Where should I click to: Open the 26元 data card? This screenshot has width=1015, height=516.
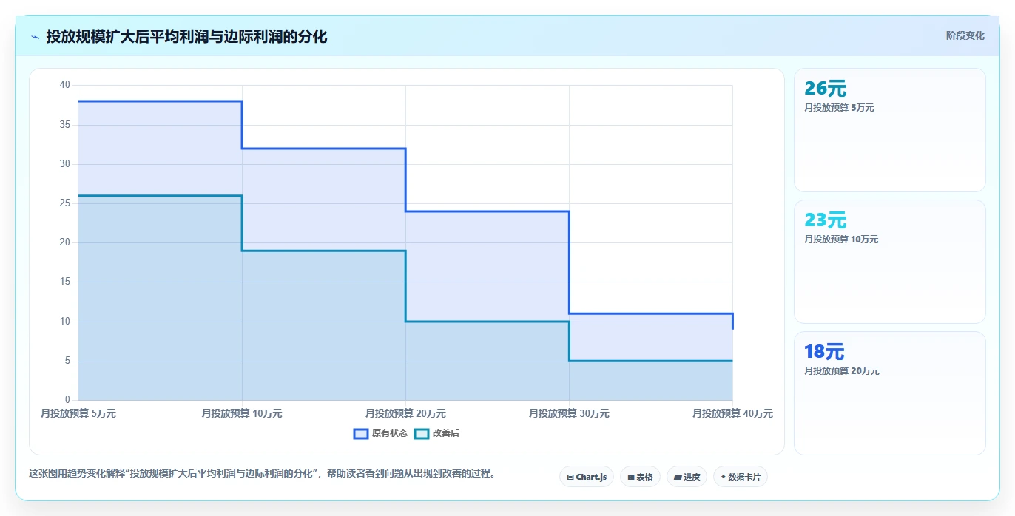pyautogui.click(x=890, y=130)
